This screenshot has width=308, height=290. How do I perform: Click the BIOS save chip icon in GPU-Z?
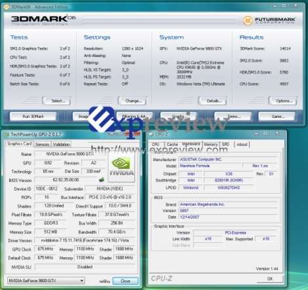click(x=102, y=180)
